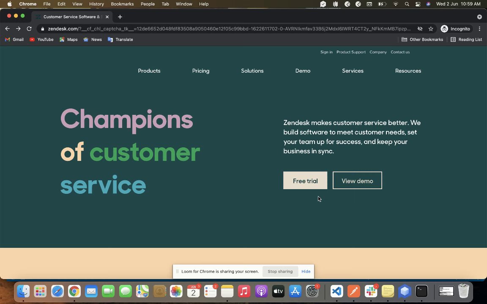Open the Window menu
Screen dimensions: 487x304
[x=184, y=4]
